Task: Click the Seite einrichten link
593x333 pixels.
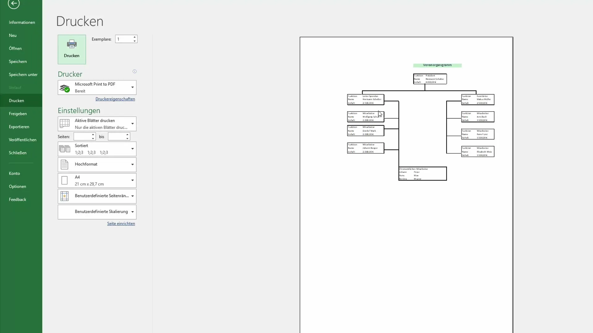Action: pyautogui.click(x=121, y=224)
